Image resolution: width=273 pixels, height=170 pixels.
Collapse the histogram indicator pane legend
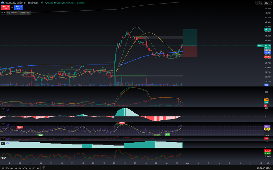click(x=3, y=110)
